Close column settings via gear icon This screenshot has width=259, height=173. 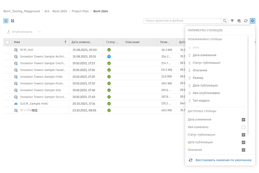click(252, 21)
